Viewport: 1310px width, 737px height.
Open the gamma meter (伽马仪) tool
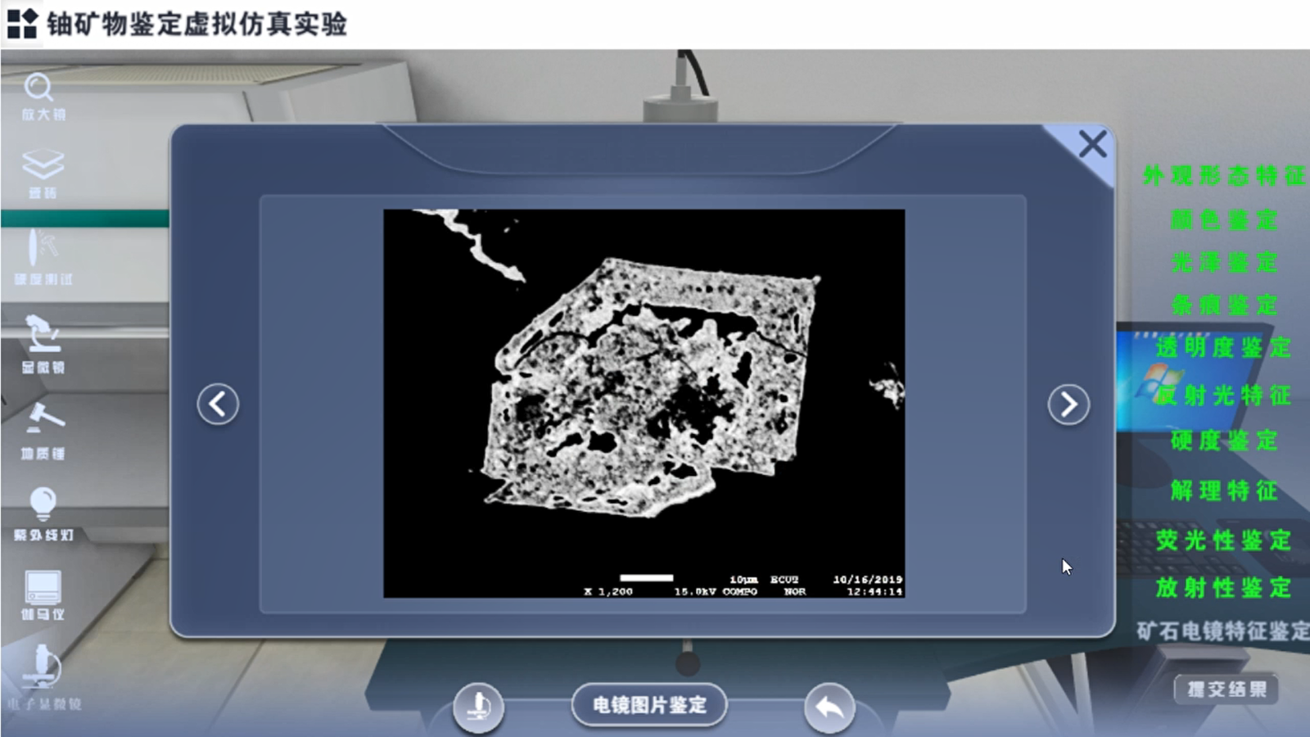pos(43,595)
